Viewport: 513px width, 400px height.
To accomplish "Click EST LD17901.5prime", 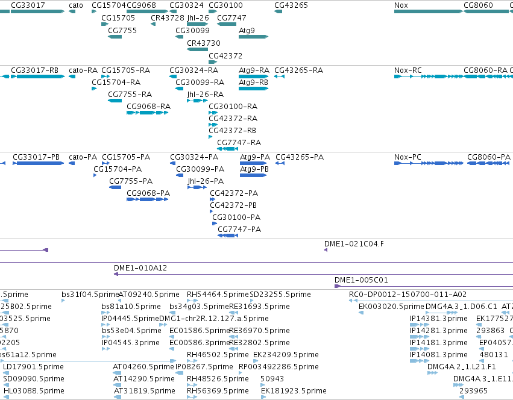I will pos(6,373).
